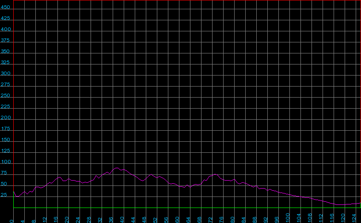This screenshot has height=223, width=361.
Task: Select the 112 tick on the horizontal axis
Action: tap(321, 218)
